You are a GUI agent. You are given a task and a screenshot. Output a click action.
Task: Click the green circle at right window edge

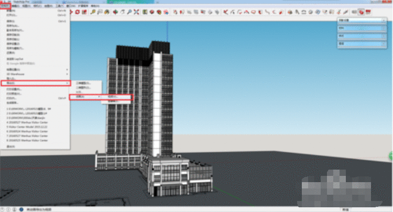click(390, 155)
